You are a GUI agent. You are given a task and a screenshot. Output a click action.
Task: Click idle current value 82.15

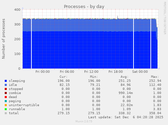point(65,85)
